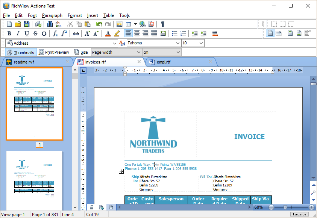
Task: Click the edit page footer icon
Action: [x=299, y=33]
